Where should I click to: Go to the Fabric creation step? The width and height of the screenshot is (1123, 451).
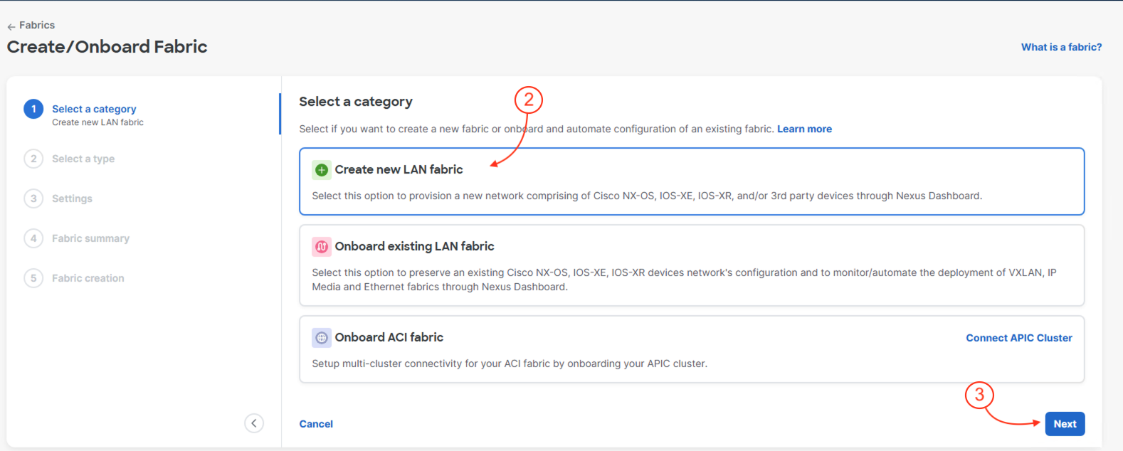(88, 278)
